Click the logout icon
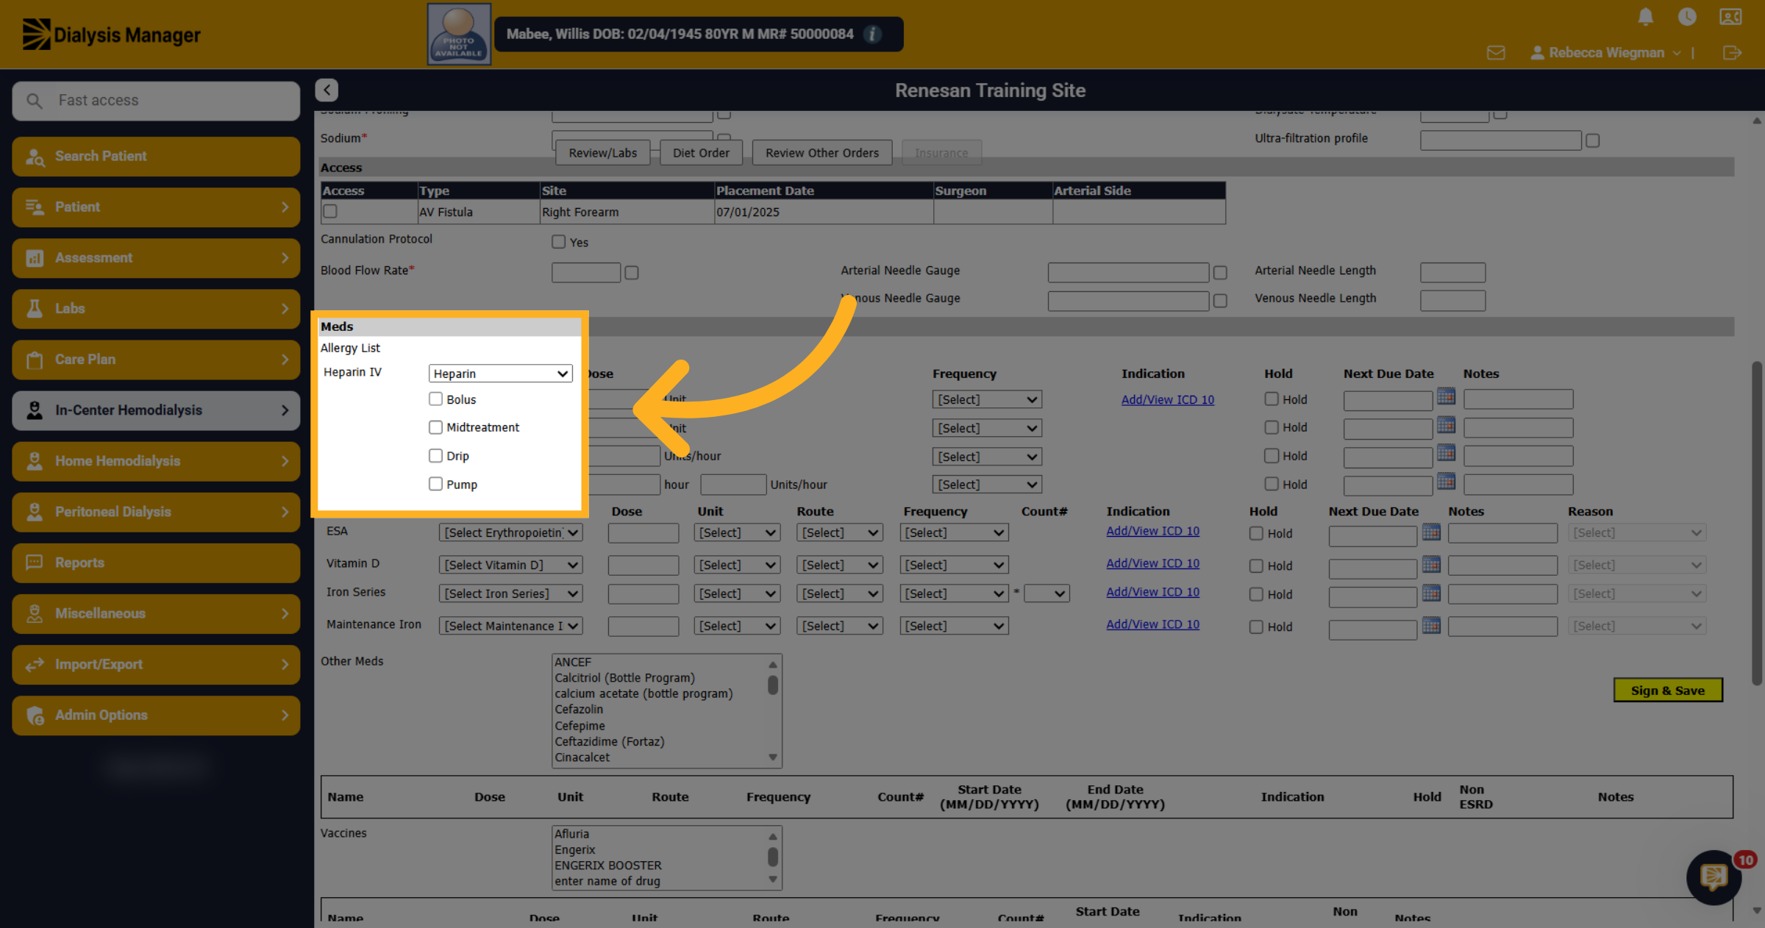The height and width of the screenshot is (928, 1765). pos(1732,53)
